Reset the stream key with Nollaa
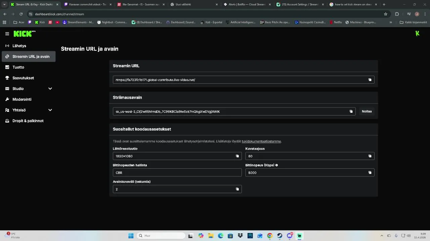The width and height of the screenshot is (430, 241). tap(367, 111)
